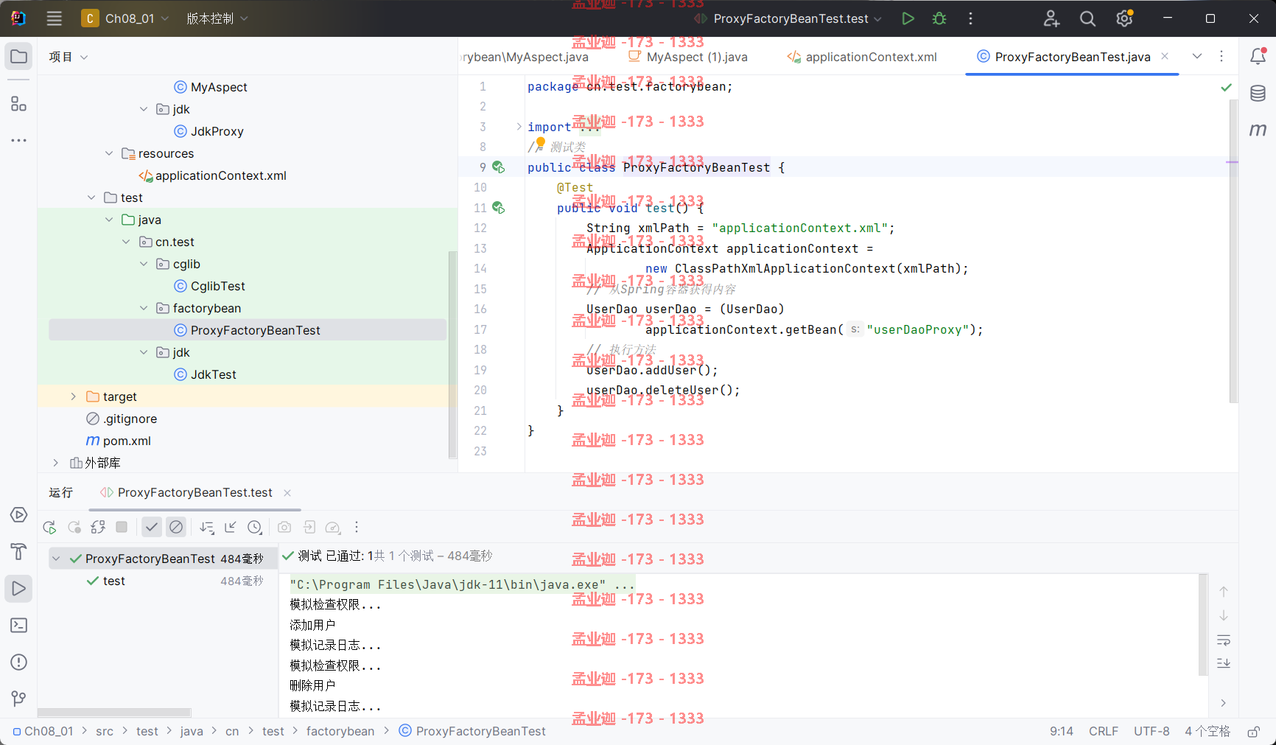Open the Problems tool window
This screenshot has height=745, width=1276.
18,662
